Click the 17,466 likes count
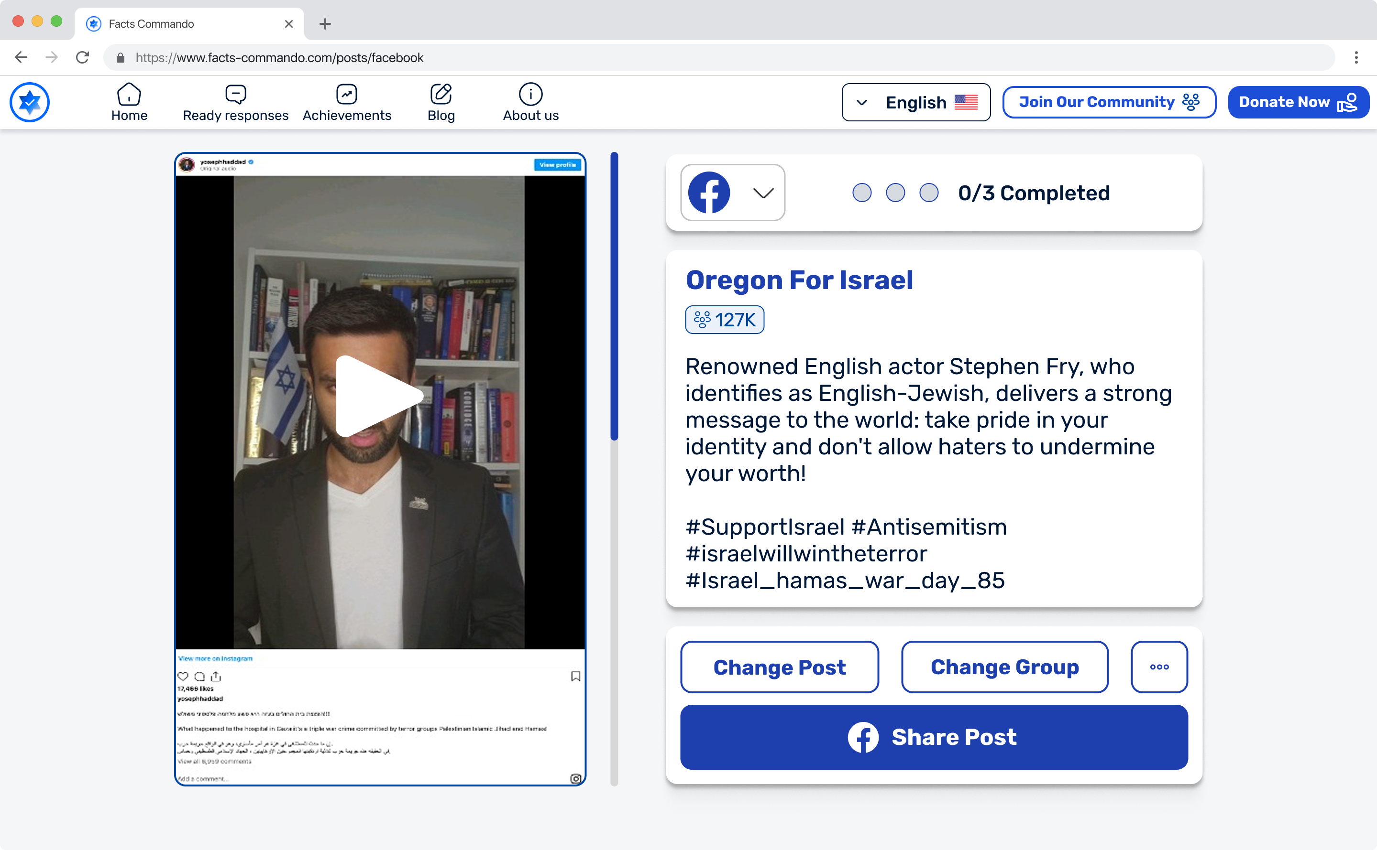Screen dimensions: 1377x850 tap(195, 689)
